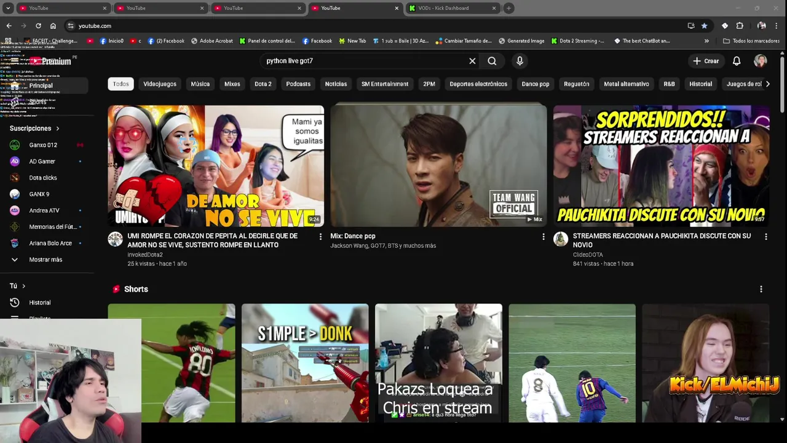
Task: Open YouTube notifications bell
Action: click(737, 61)
